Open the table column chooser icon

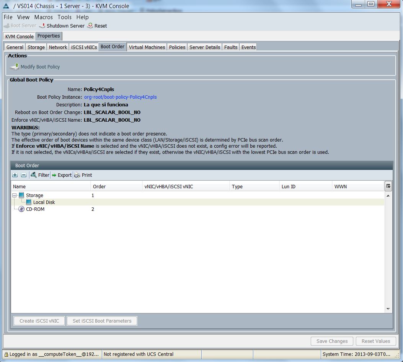pyautogui.click(x=388, y=186)
